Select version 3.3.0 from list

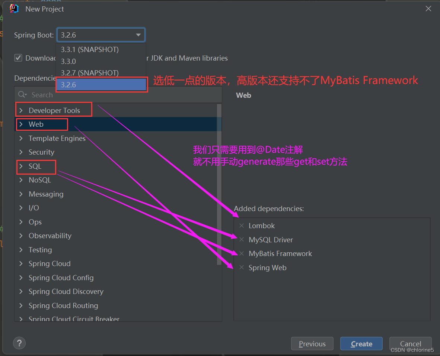[101, 61]
